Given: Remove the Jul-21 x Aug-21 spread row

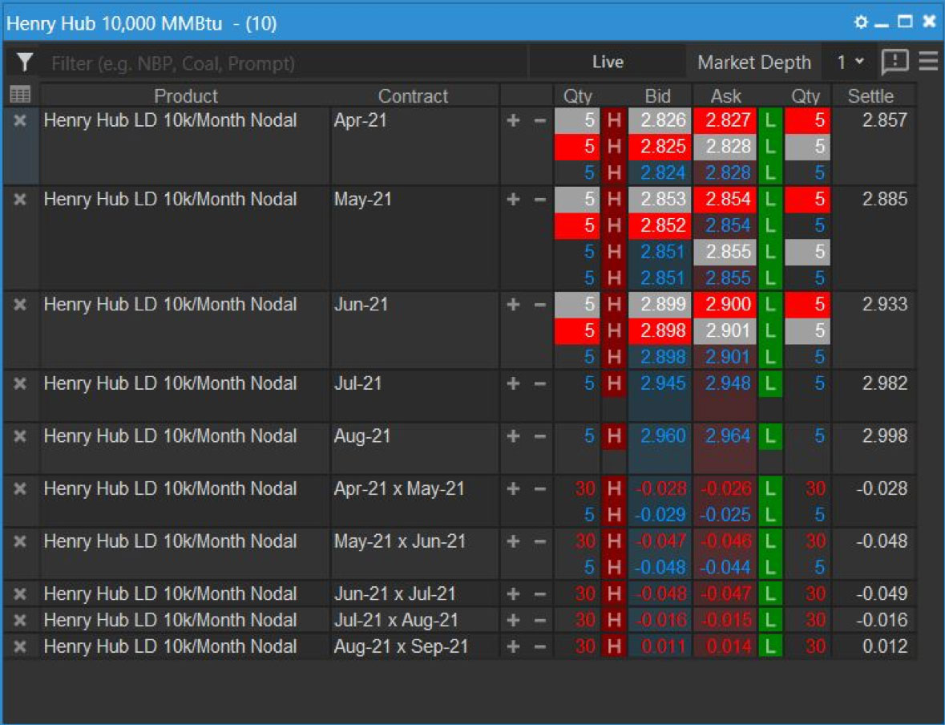Looking at the screenshot, I should (x=20, y=620).
